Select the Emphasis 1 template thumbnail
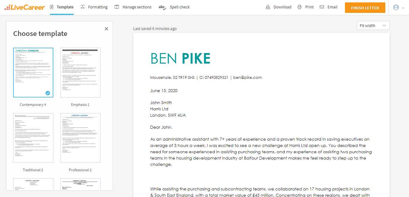 point(80,73)
